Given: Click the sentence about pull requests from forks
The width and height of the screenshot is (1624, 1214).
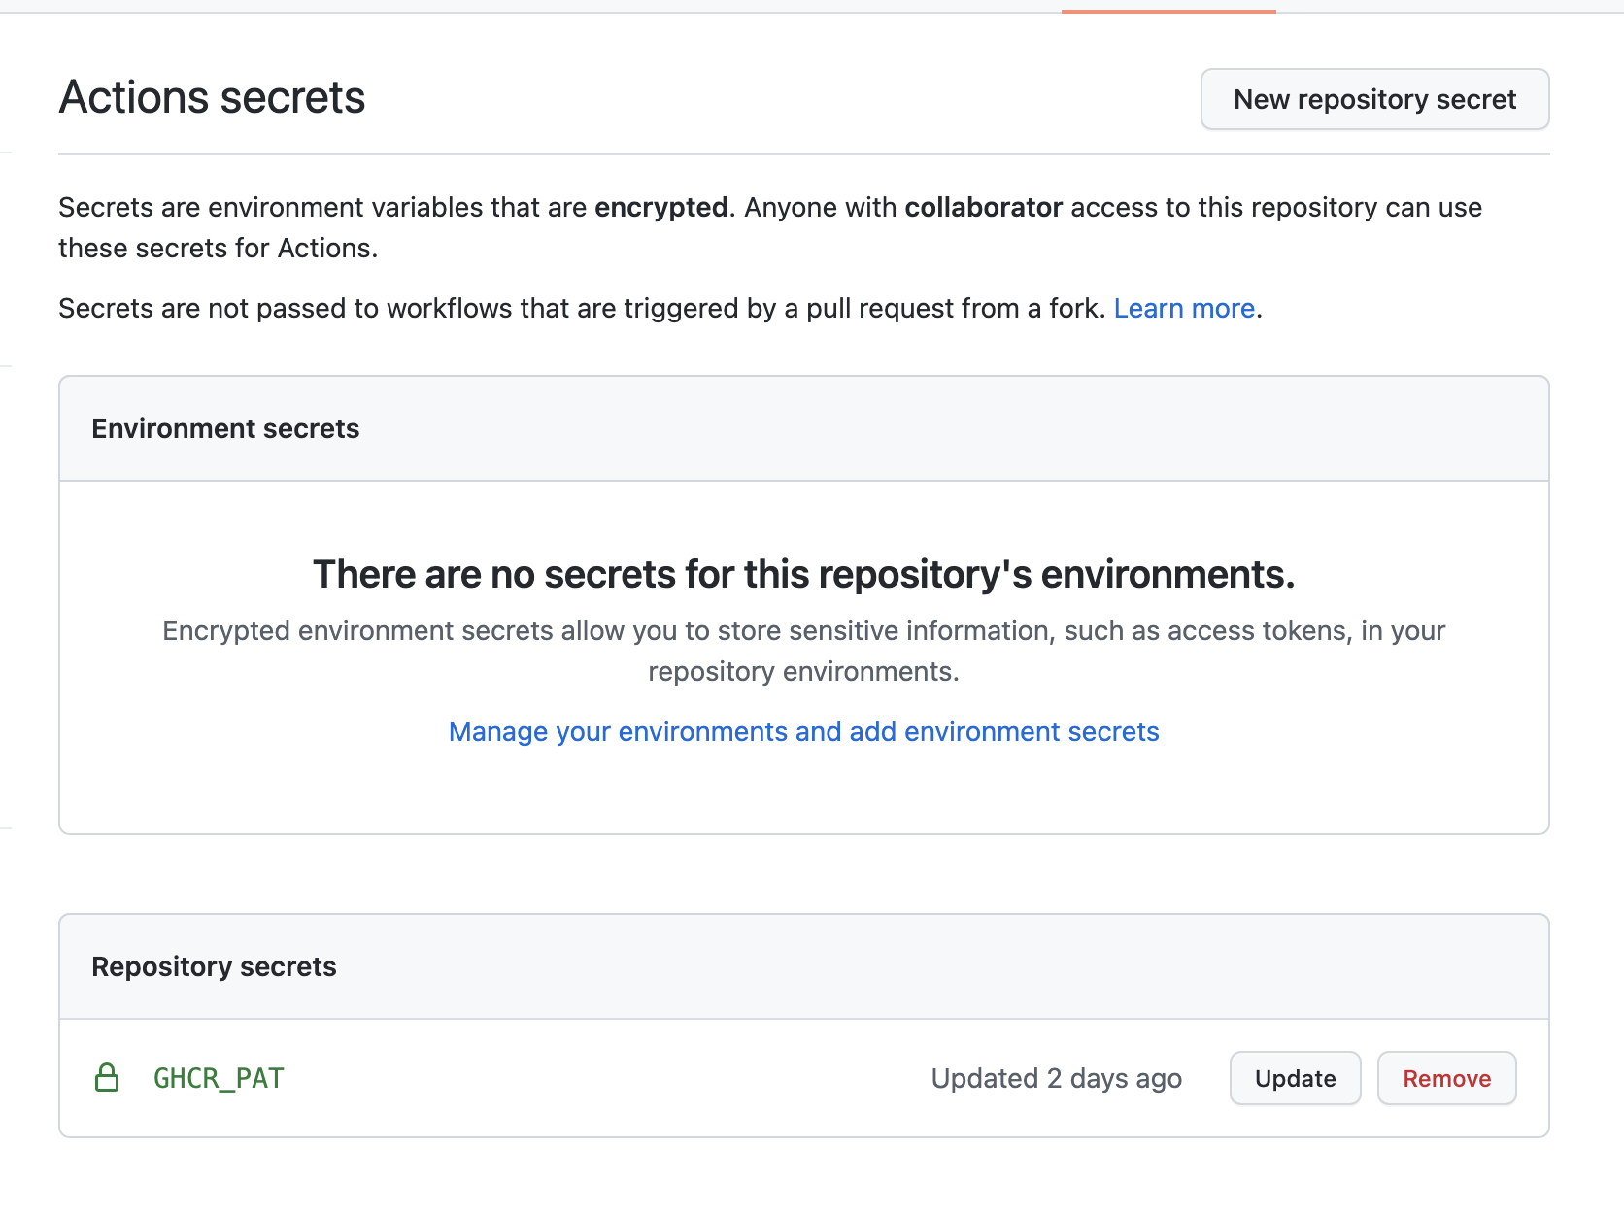Looking at the screenshot, I should [x=583, y=308].
